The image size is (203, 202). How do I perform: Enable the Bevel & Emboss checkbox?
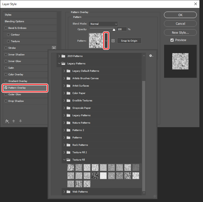coord(6,28)
